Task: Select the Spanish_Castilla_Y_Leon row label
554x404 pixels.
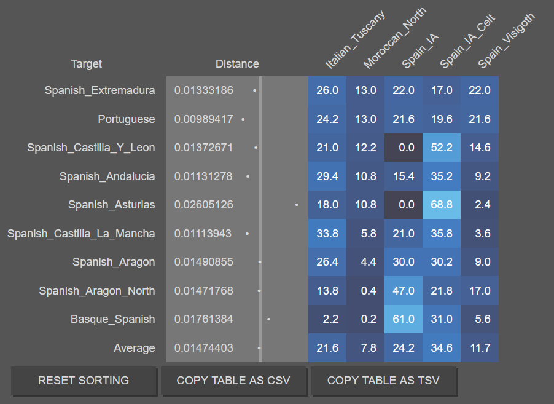Action: click(91, 148)
